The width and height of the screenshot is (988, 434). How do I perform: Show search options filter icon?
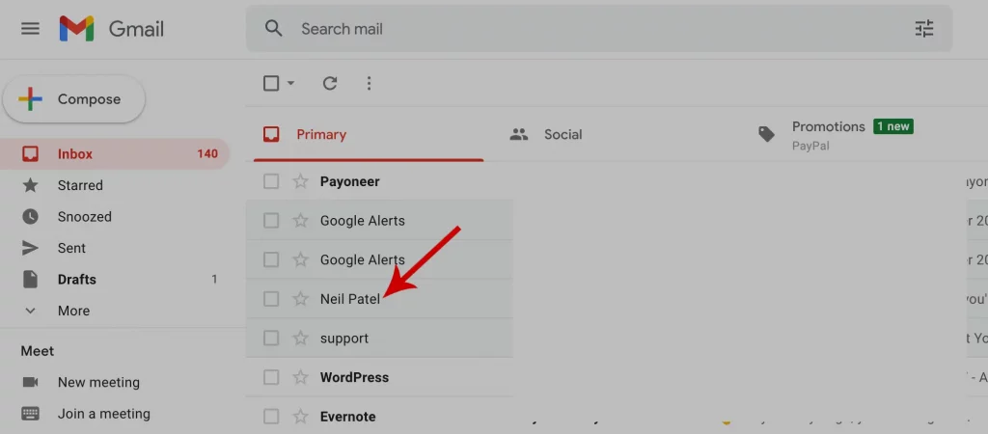pyautogui.click(x=923, y=29)
